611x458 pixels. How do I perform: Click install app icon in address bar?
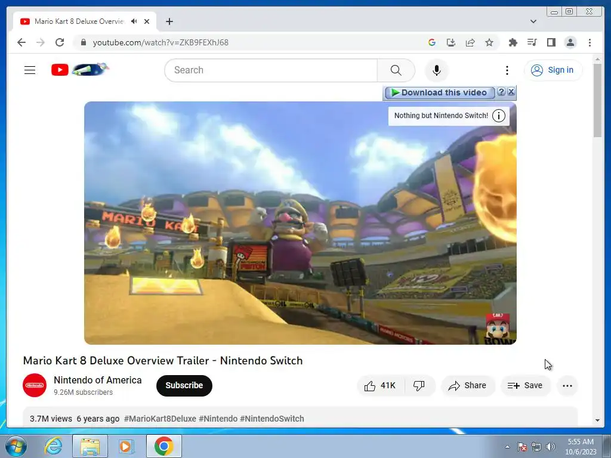451,42
